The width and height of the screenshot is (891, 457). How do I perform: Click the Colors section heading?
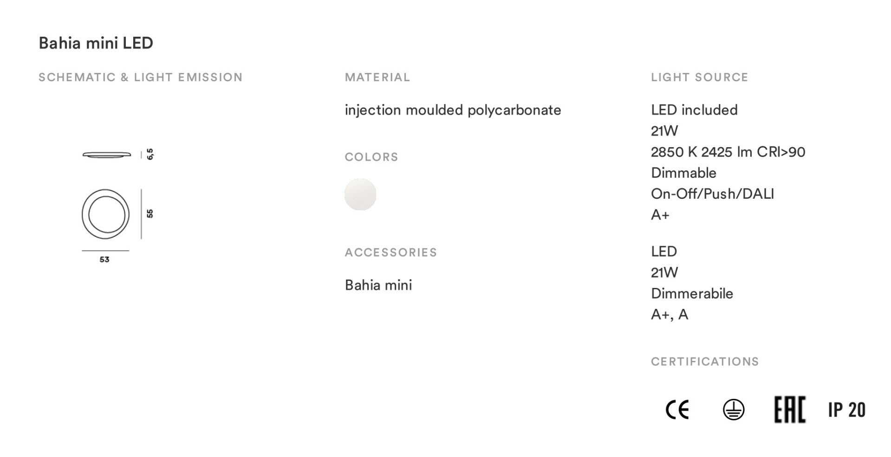[x=371, y=157]
